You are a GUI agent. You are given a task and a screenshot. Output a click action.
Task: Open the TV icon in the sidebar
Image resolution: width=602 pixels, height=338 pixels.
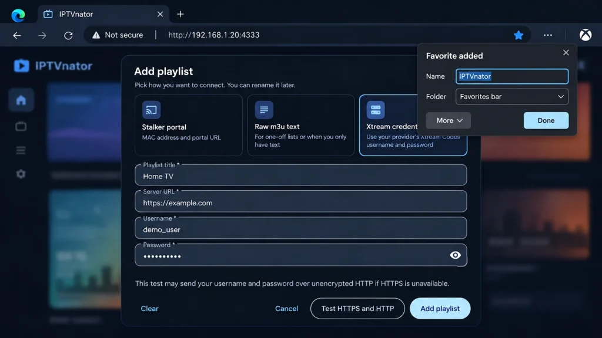[21, 126]
